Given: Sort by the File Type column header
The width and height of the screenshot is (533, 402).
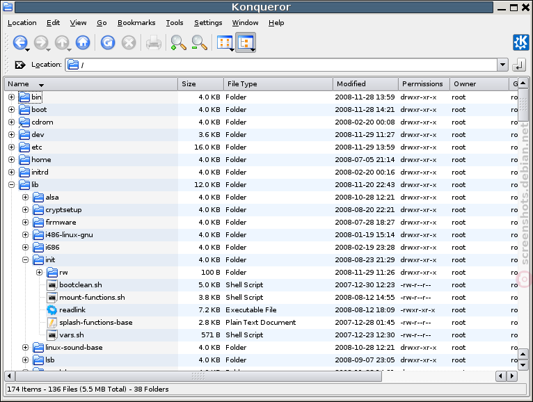Looking at the screenshot, I should [x=278, y=84].
